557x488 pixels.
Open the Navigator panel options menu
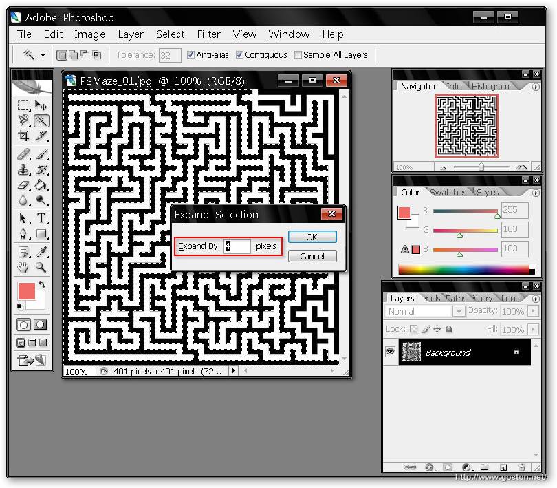[x=536, y=87]
